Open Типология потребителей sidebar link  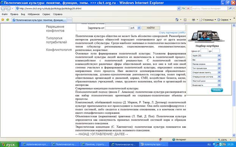click(x=56, y=40)
